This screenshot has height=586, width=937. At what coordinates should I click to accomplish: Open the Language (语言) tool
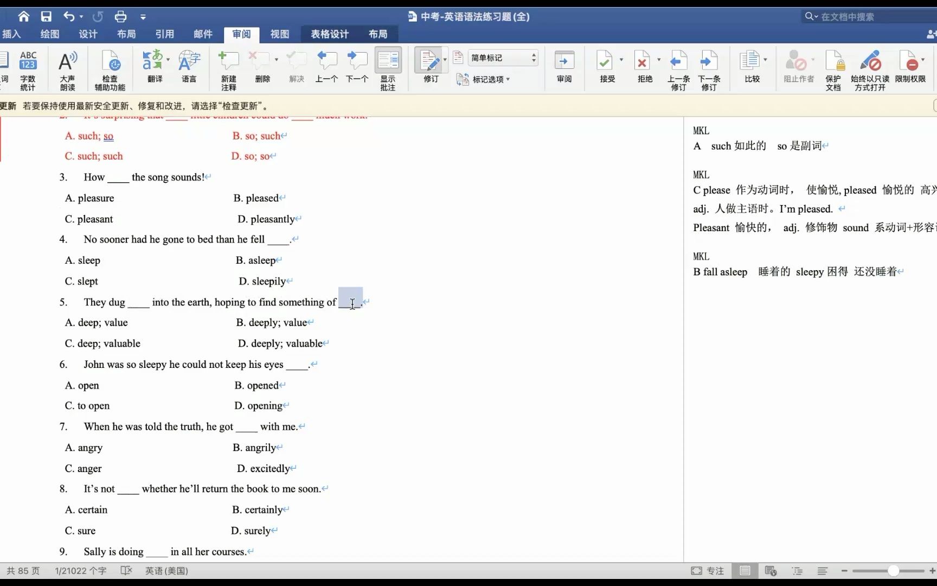tap(189, 66)
